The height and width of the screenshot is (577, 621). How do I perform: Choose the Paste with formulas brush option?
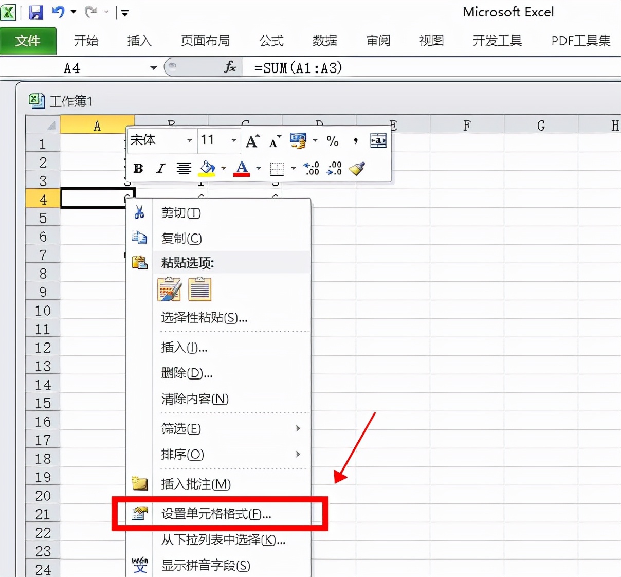[x=170, y=289]
